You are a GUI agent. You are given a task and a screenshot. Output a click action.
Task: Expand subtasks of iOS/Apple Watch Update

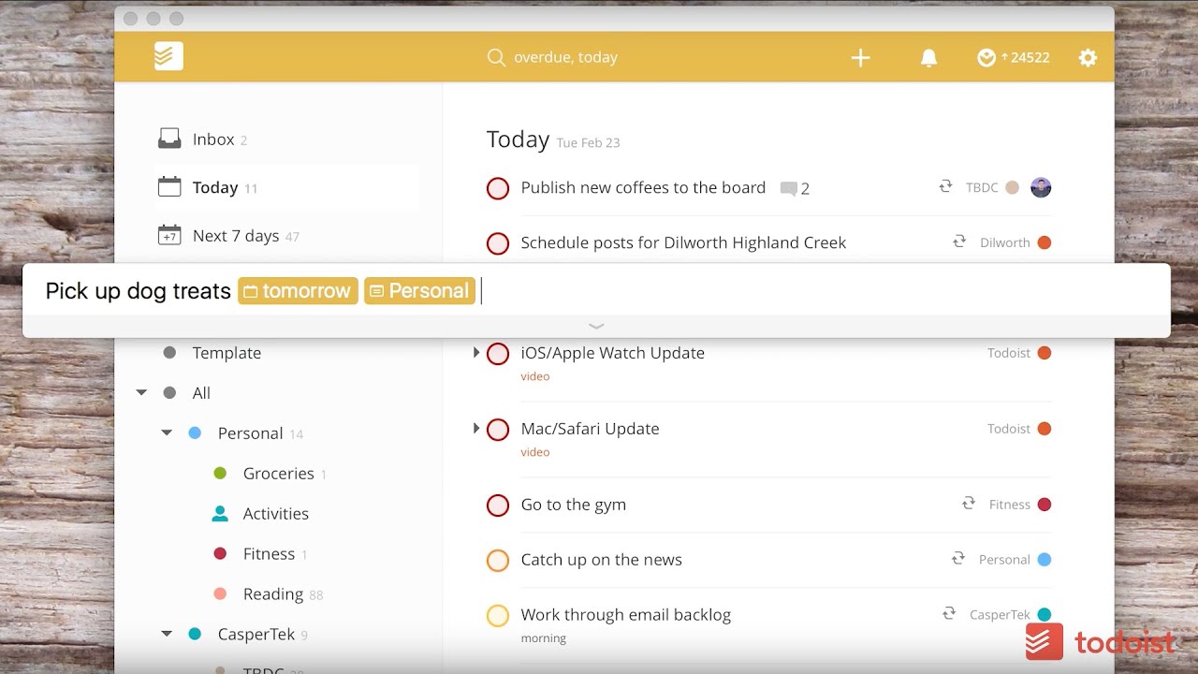[475, 353]
